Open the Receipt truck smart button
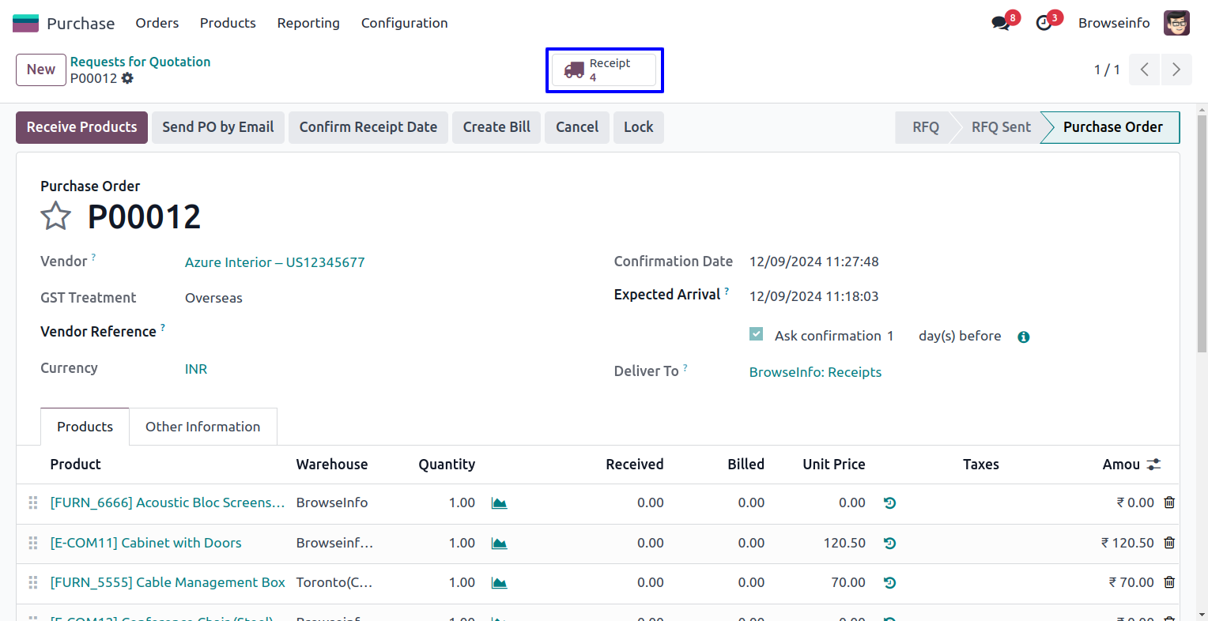 tap(604, 70)
